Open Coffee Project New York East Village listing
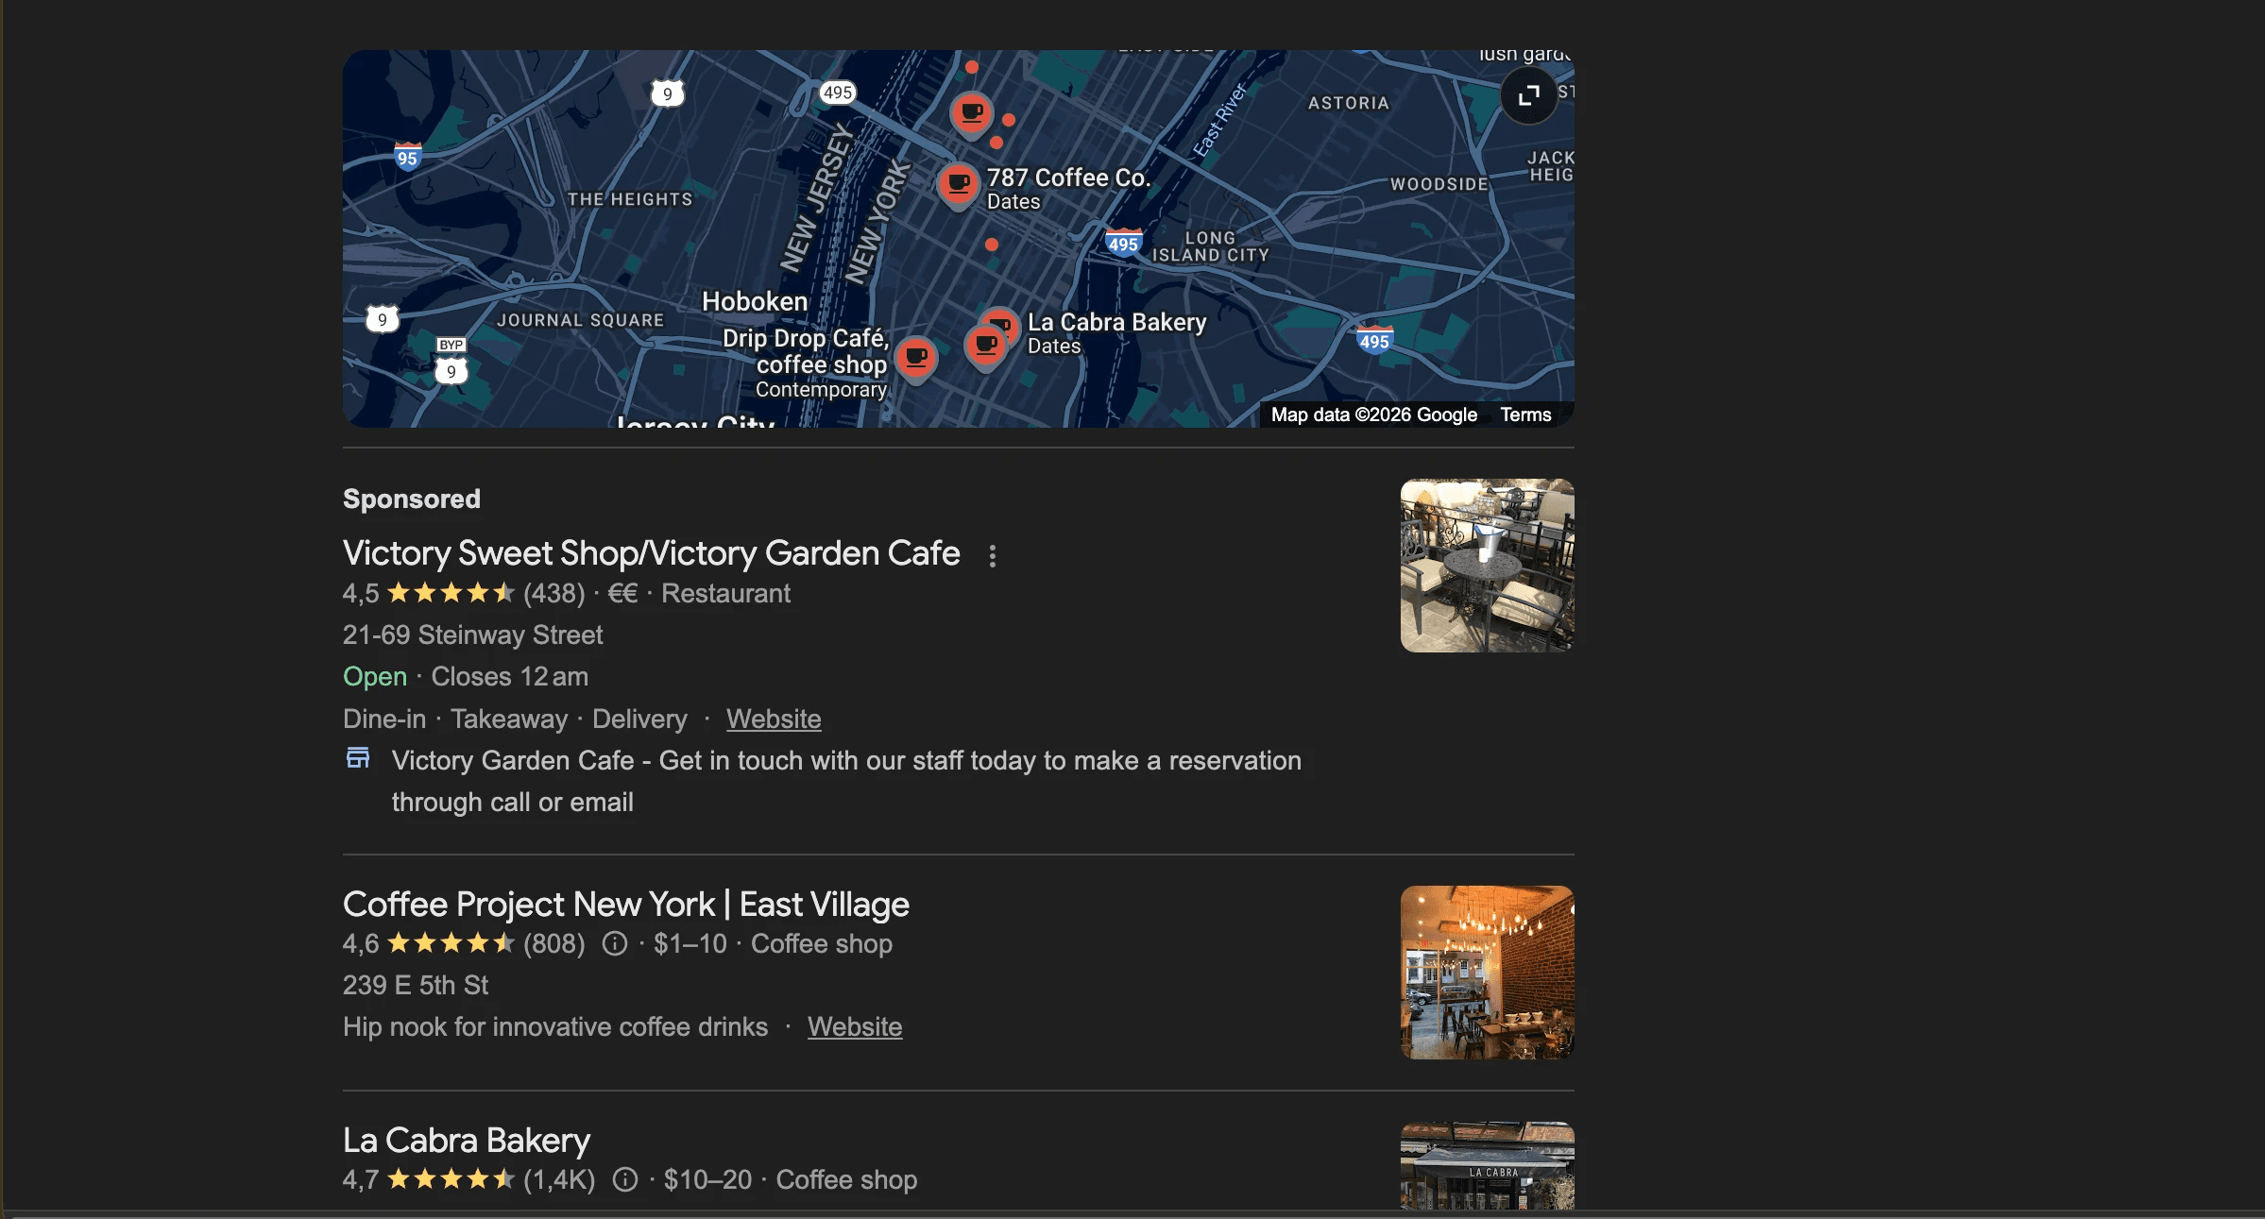The height and width of the screenshot is (1219, 2265). click(x=625, y=905)
